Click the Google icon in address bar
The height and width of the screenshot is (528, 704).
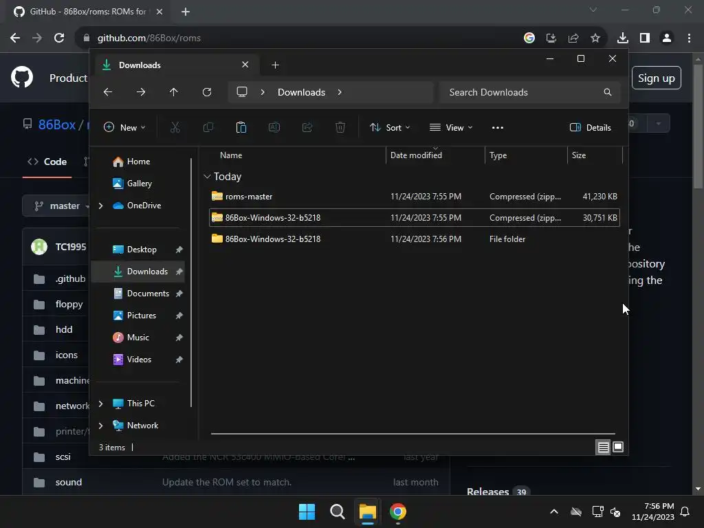[x=529, y=38]
